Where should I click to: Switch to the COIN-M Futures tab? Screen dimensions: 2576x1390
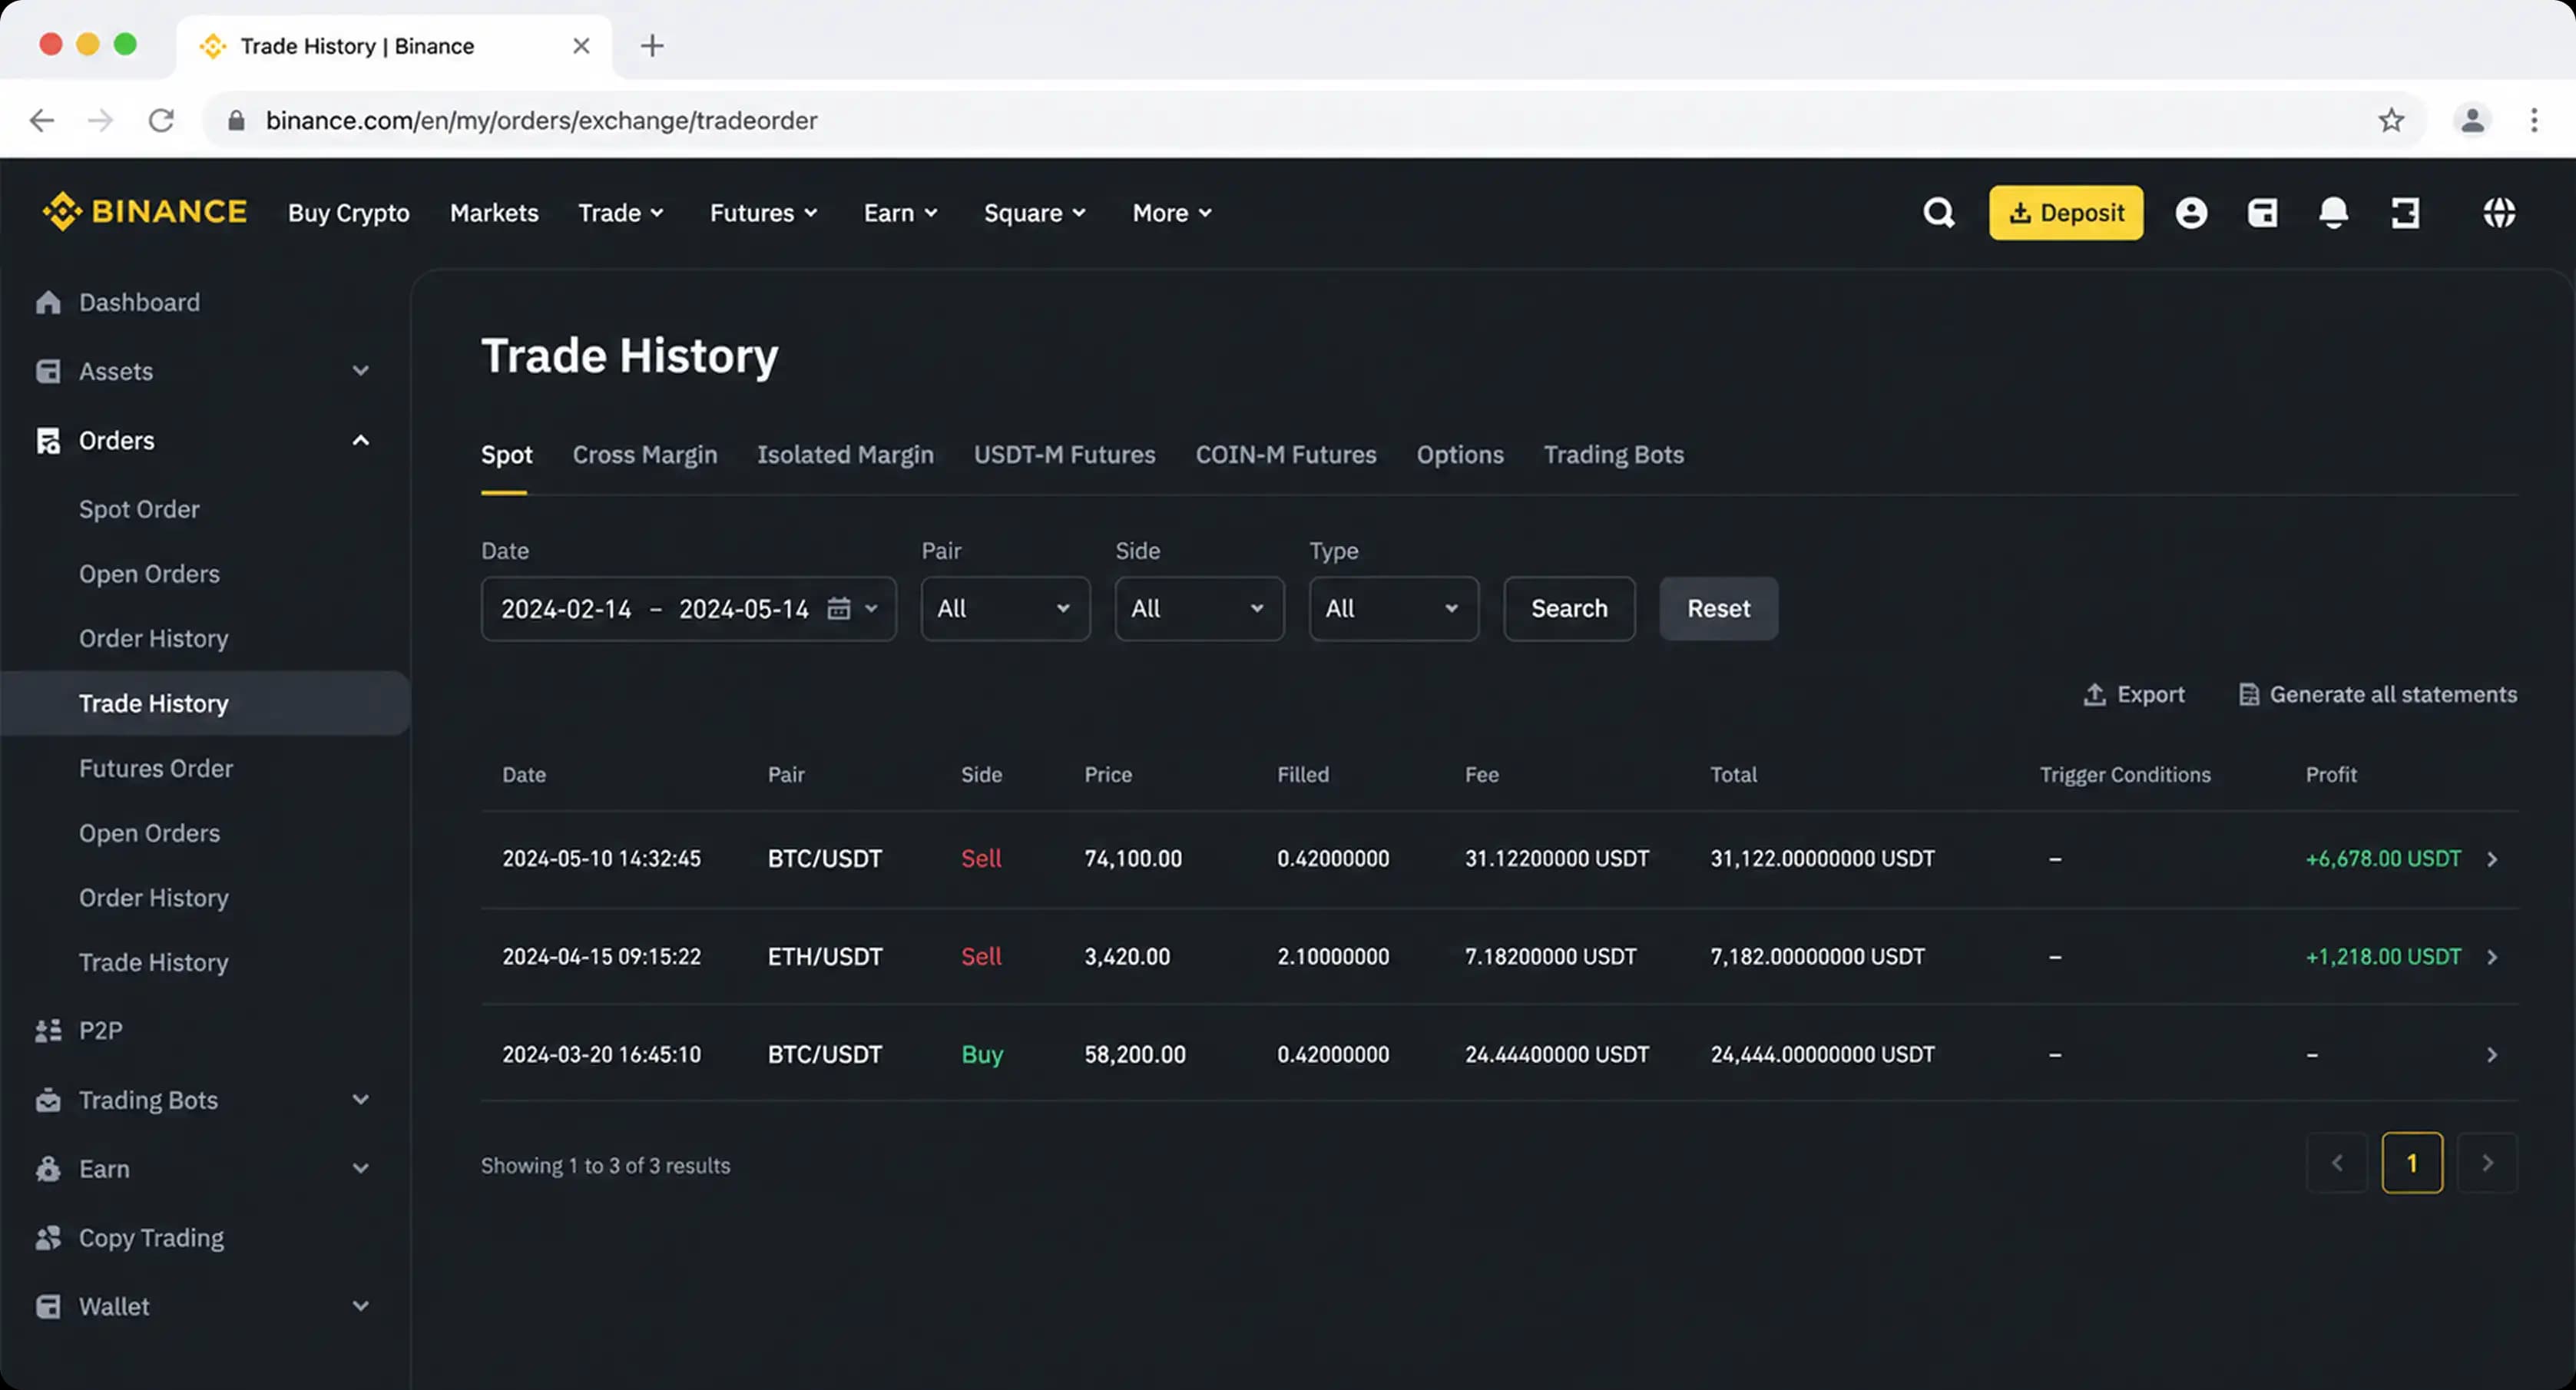click(x=1286, y=455)
